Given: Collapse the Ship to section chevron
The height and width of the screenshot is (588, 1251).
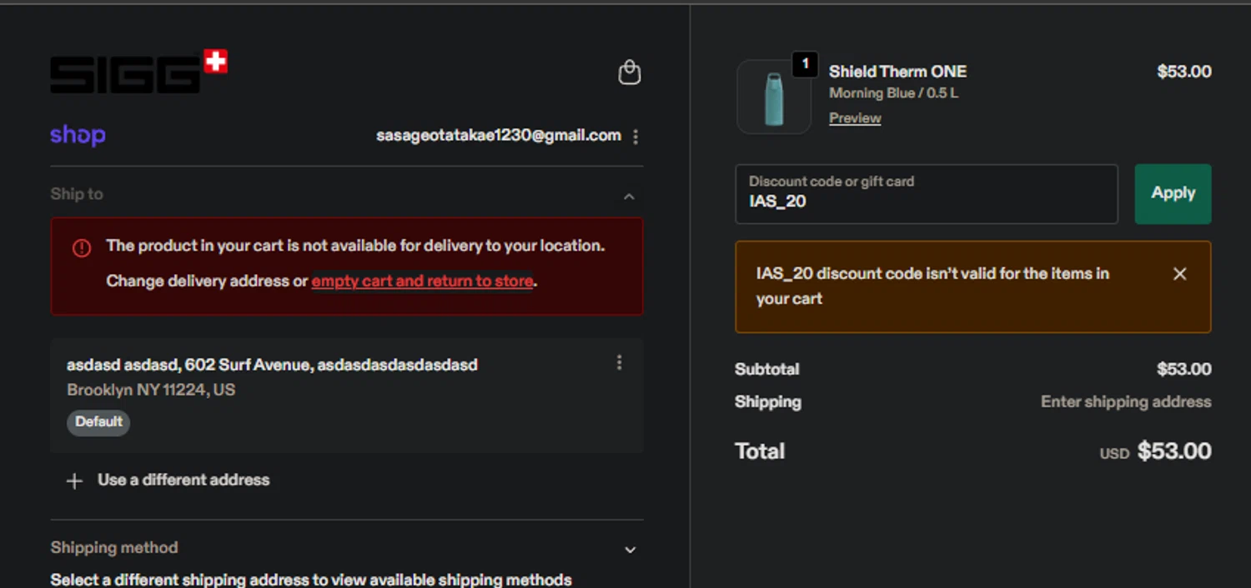Looking at the screenshot, I should [x=629, y=197].
